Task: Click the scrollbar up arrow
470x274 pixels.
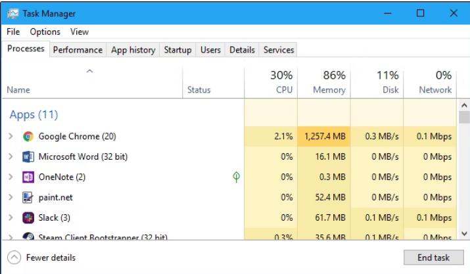Action: pos(464,105)
